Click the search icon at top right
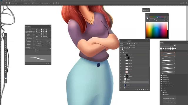 (x=181, y=3)
